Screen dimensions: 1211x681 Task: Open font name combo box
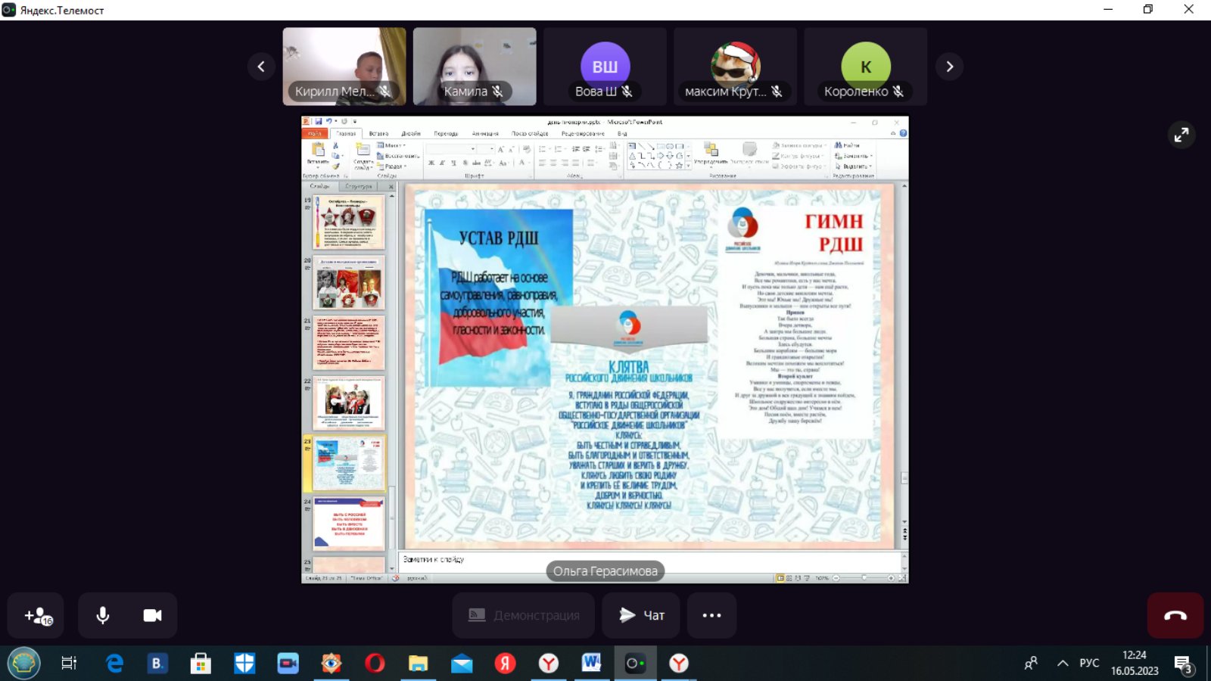click(451, 149)
